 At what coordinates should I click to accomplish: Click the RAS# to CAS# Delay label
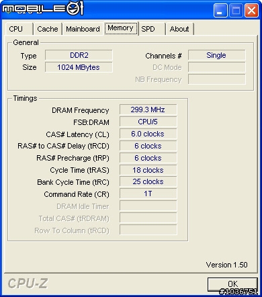(63, 146)
